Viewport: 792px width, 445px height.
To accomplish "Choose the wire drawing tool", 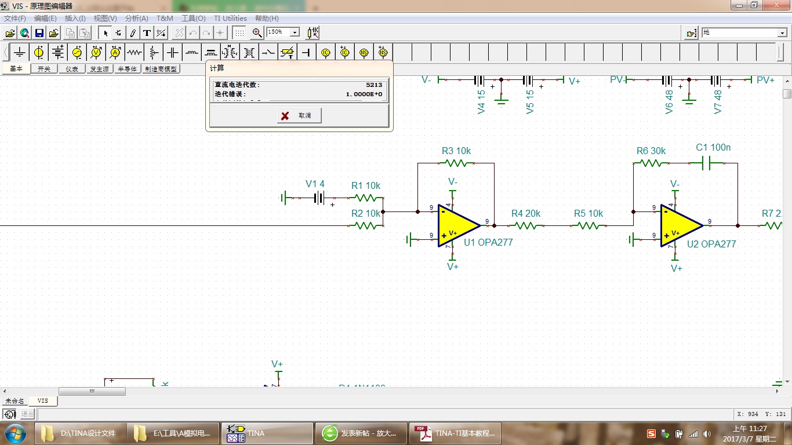I will (119, 33).
